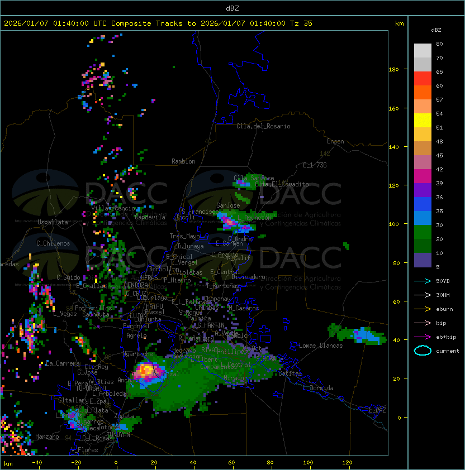The height and width of the screenshot is (470, 465).
Task: Click the -40 tick on the horizontal axis
Action: tap(37, 463)
